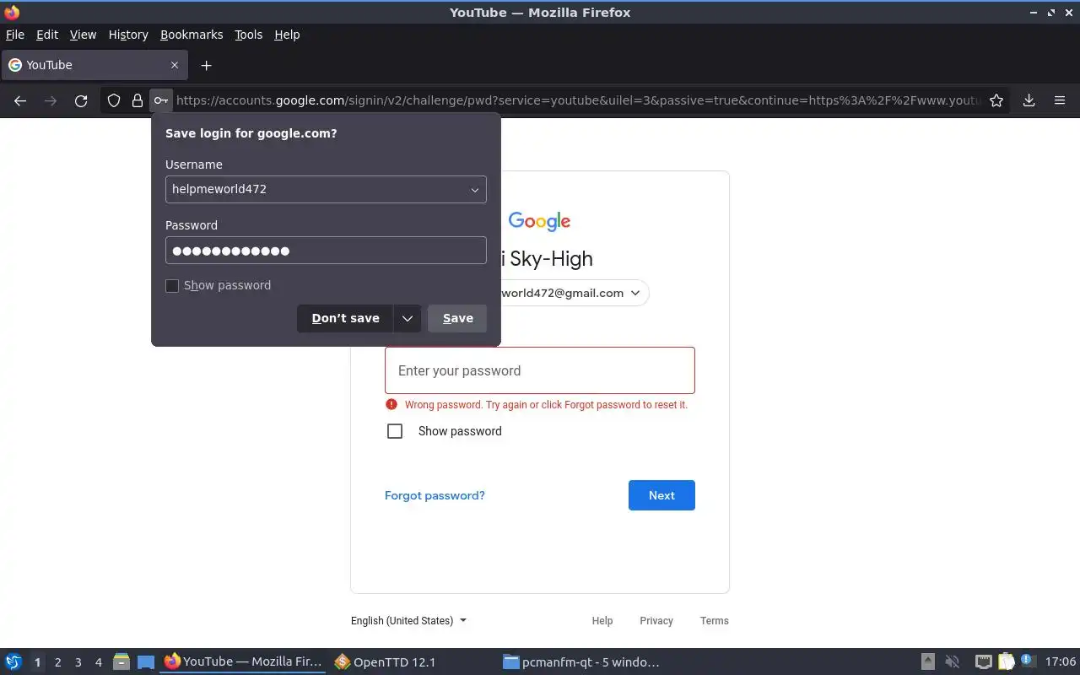
Task: Open a new tab with plus button
Action: [206, 65]
